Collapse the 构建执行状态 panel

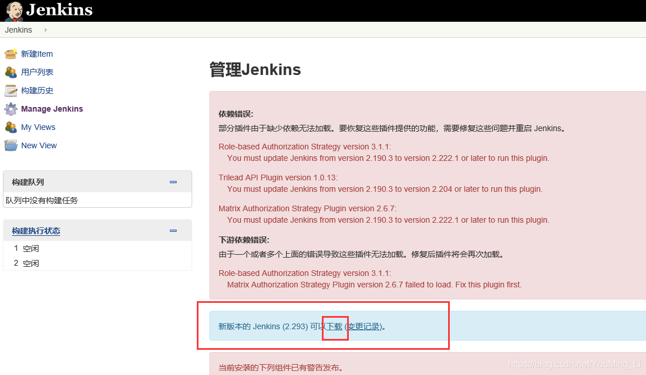[x=173, y=231]
